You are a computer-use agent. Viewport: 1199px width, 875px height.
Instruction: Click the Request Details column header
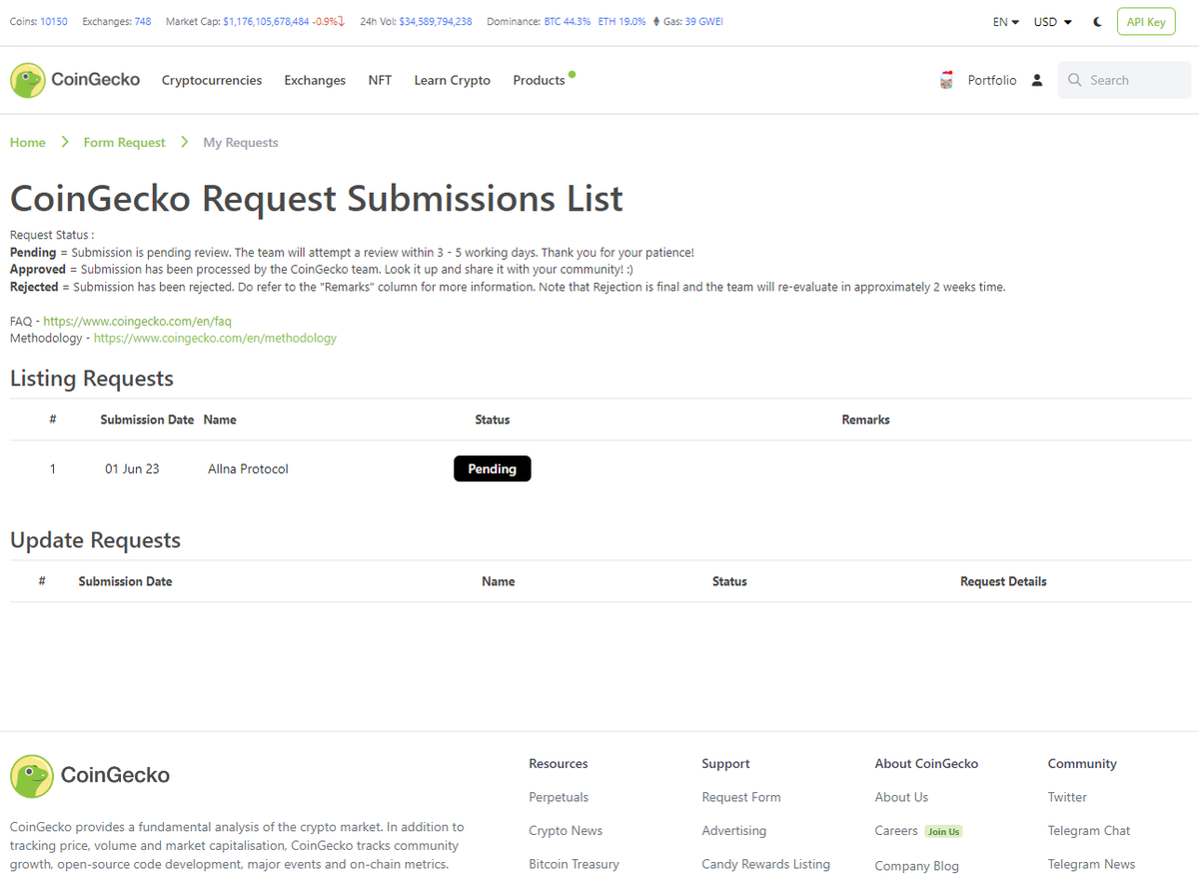click(x=1003, y=581)
